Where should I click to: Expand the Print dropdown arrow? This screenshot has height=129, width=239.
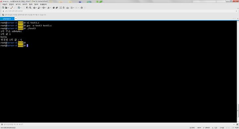(x=36, y=8)
